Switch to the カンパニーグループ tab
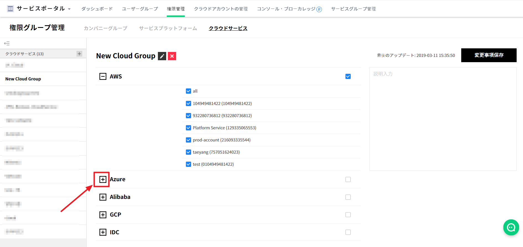The image size is (523, 247). 106,28
